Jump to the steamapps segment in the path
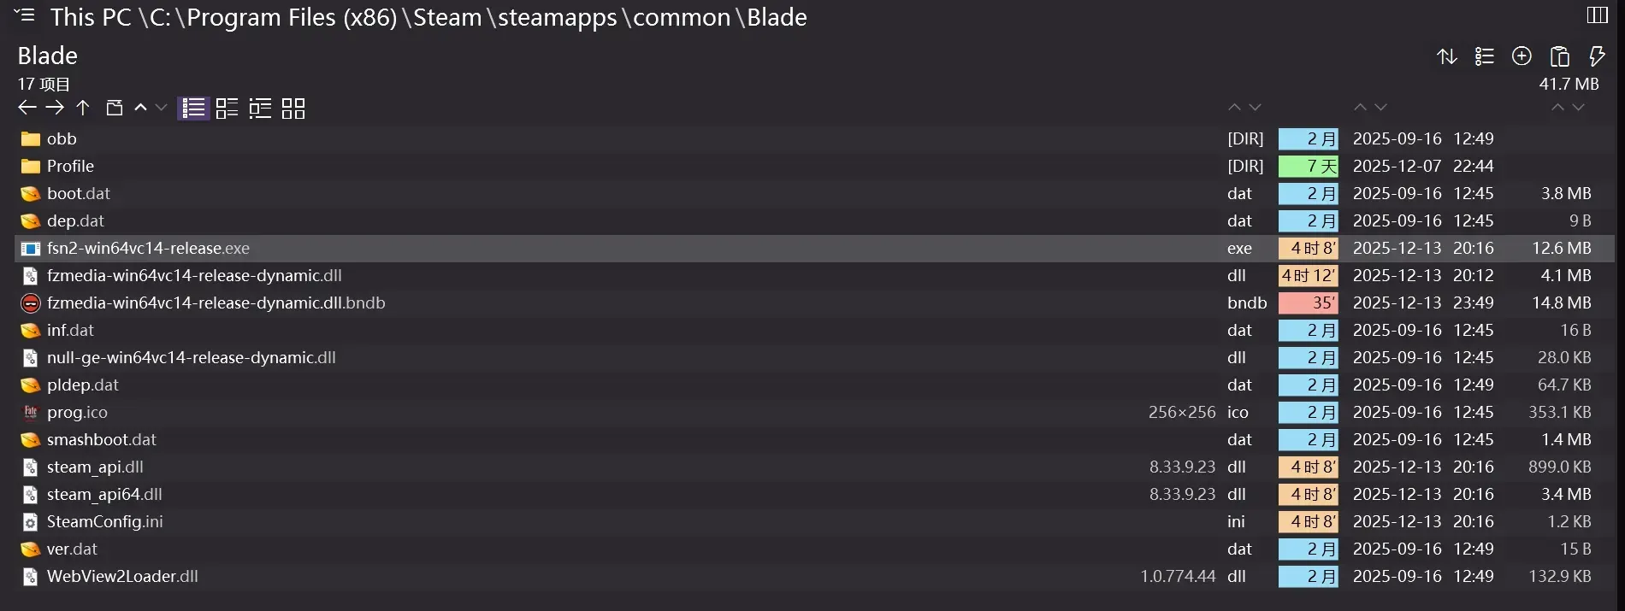1625x611 pixels. coord(557,17)
